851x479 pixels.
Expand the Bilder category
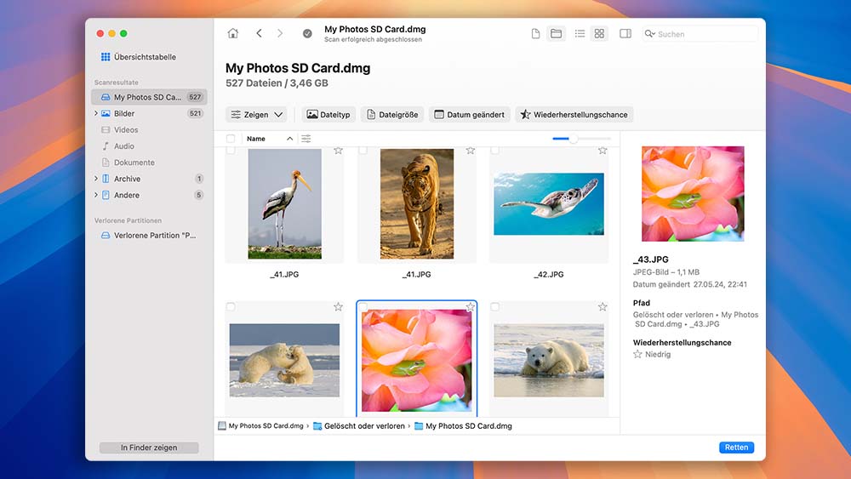[x=96, y=113]
